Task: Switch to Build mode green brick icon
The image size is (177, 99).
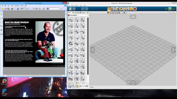Action: pyautogui.click(x=170, y=9)
